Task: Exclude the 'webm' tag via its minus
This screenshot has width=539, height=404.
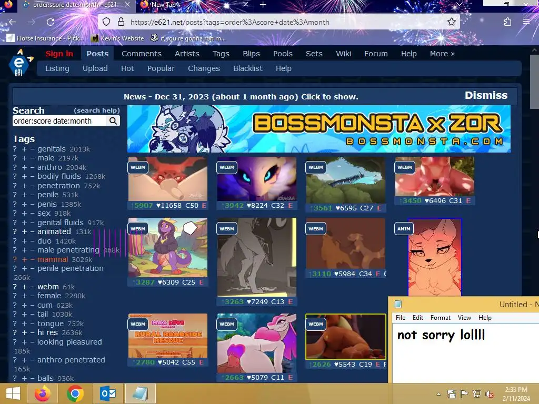Action: click(32, 287)
